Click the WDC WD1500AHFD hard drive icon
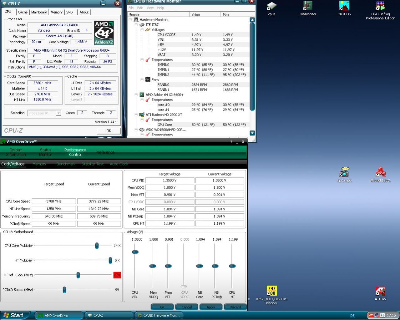The image size is (400, 320). pos(142,130)
